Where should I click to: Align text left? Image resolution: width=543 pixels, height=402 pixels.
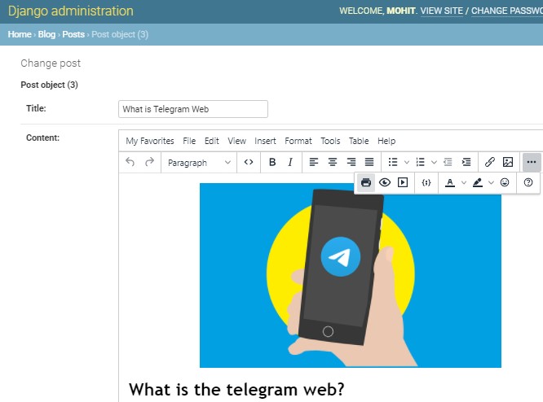coord(314,162)
